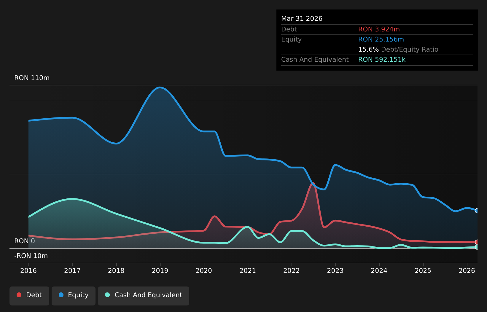Click the 2022 x-axis label
Screen dimensions: 487x312
click(x=292, y=271)
